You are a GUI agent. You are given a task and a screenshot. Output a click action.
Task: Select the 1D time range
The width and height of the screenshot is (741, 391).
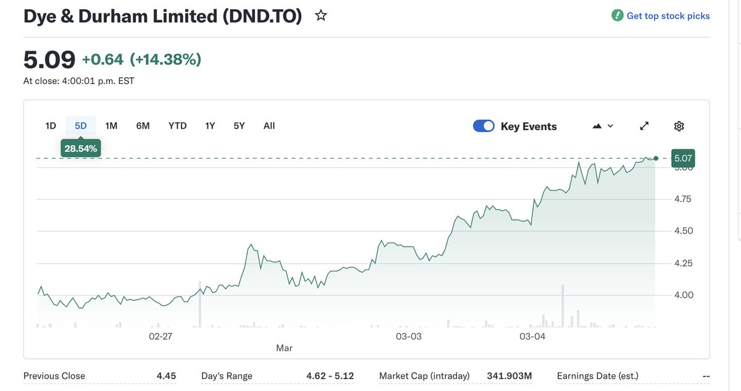(x=51, y=125)
